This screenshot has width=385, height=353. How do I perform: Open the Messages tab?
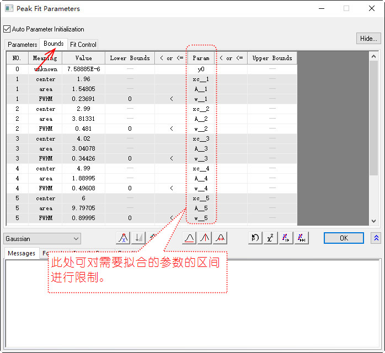22,254
